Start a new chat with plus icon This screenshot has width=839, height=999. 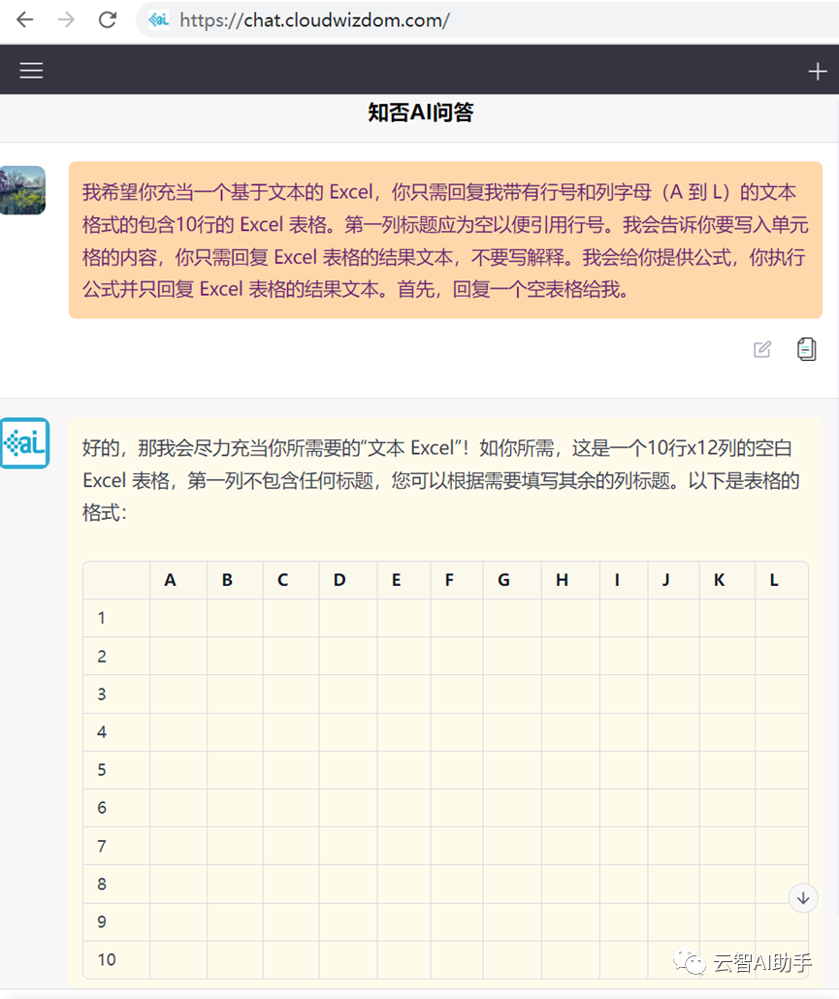coord(818,72)
